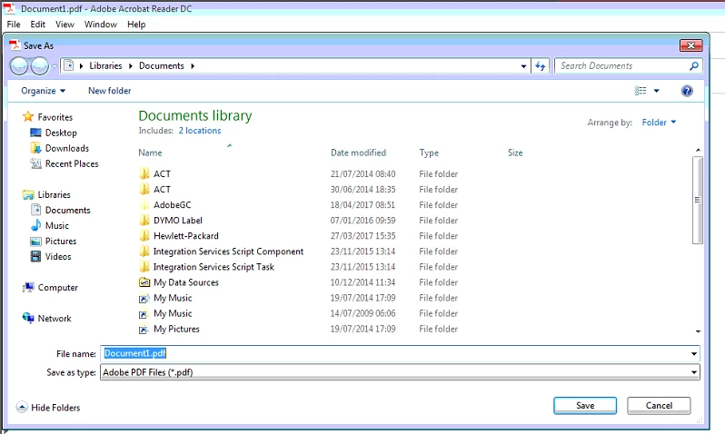Screen dimensions: 725x434
Task: Open the View menu in Acrobat Reader
Action: point(65,24)
